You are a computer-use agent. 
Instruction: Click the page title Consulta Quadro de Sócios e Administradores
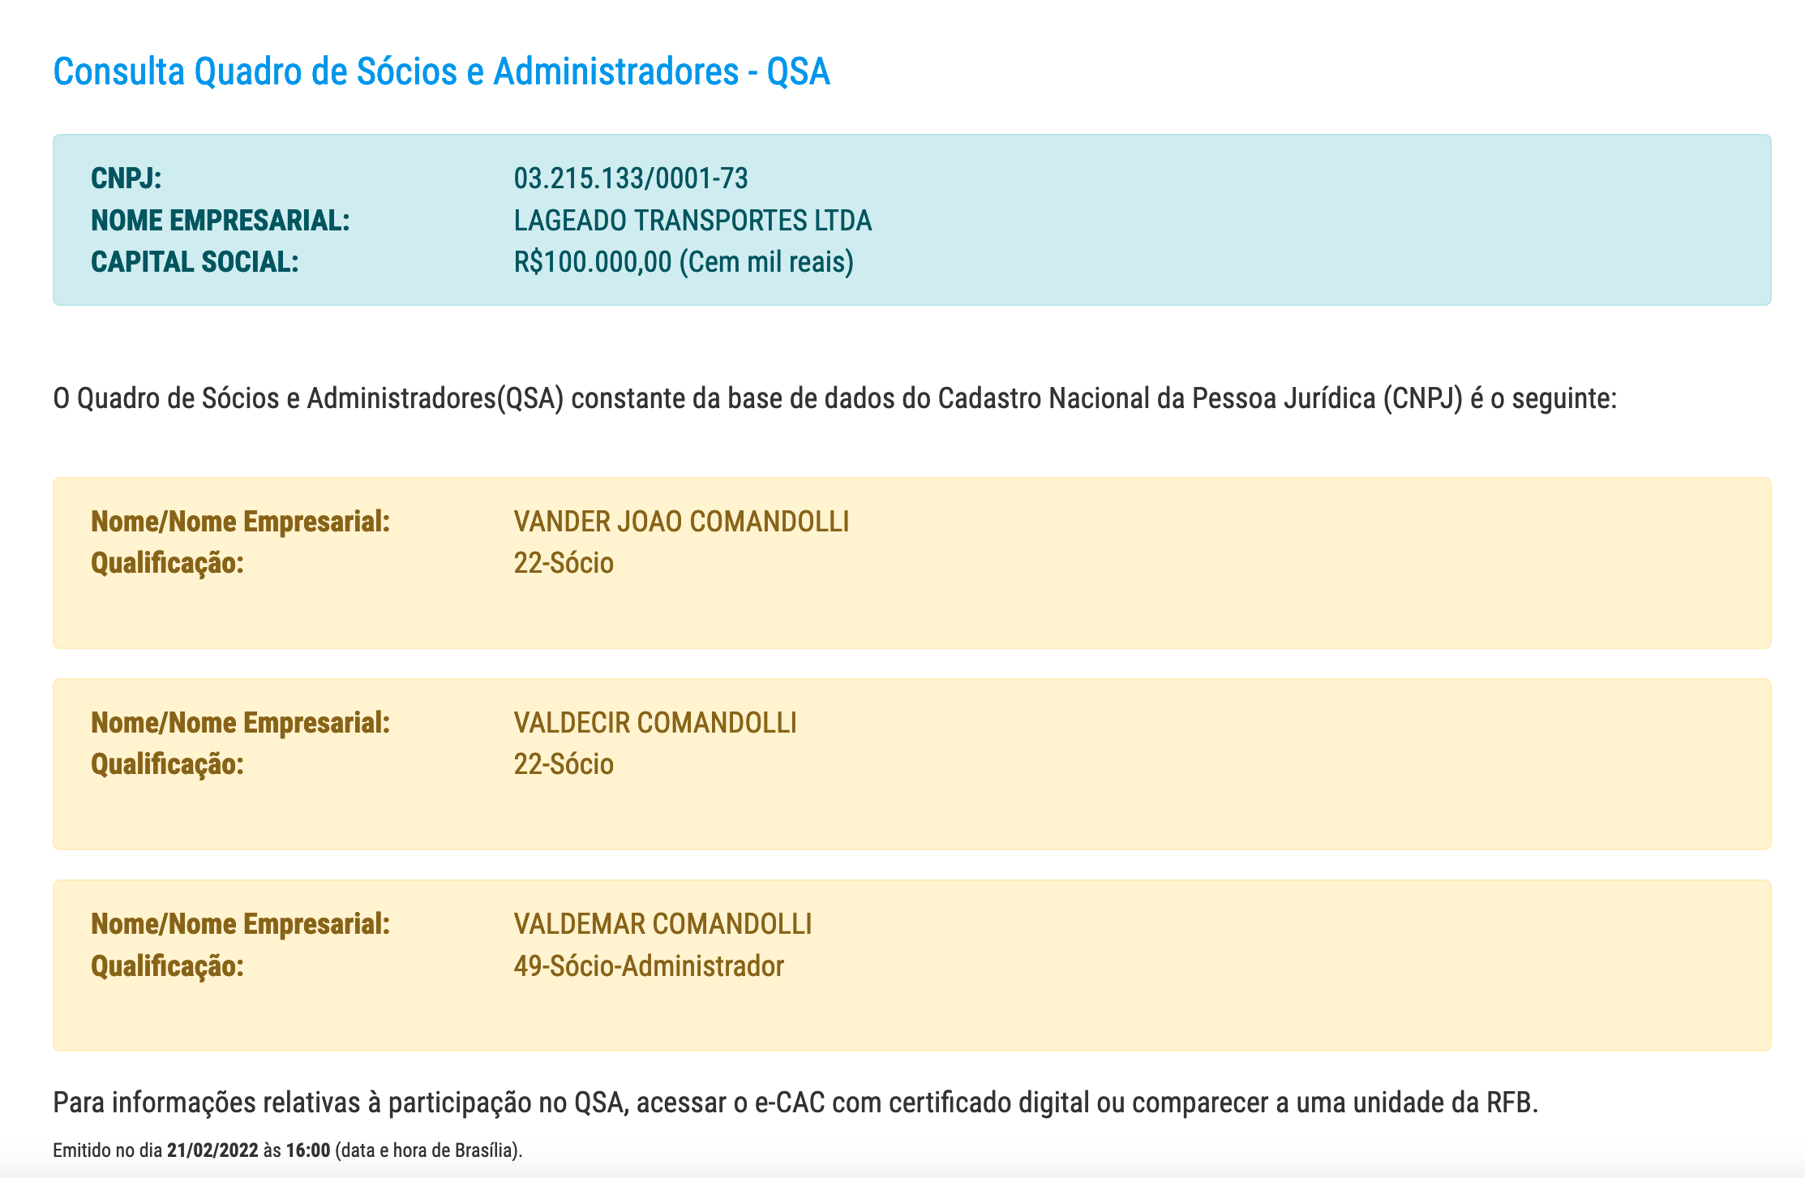click(x=442, y=71)
